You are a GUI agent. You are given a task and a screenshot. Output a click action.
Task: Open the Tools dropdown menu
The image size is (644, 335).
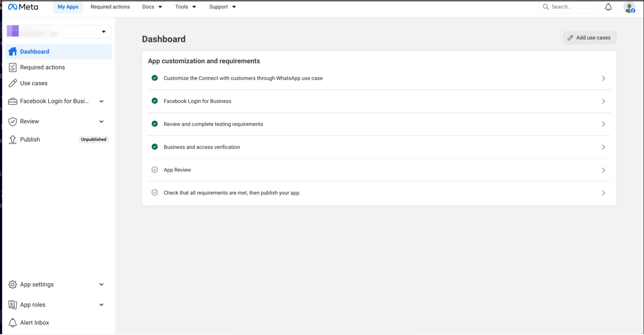coord(186,7)
